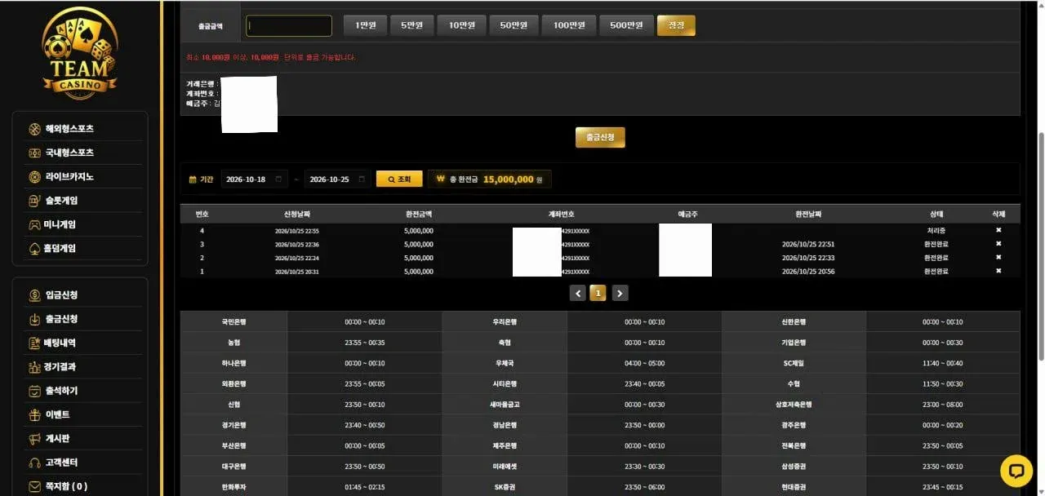Click the 이벤트 gift icon
This screenshot has height=496, width=1045.
[34, 414]
